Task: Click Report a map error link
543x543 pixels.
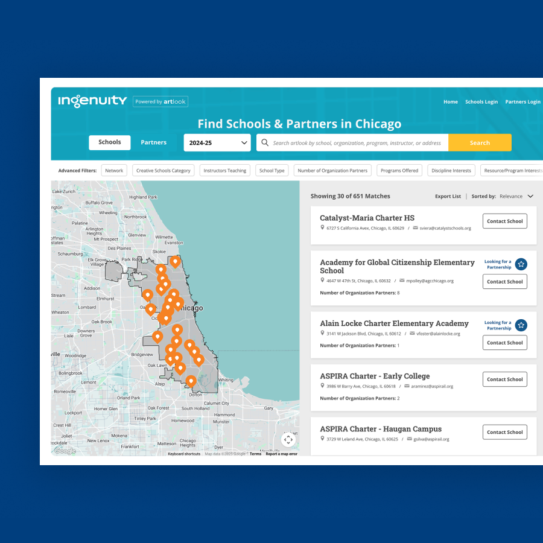Action: [x=281, y=454]
